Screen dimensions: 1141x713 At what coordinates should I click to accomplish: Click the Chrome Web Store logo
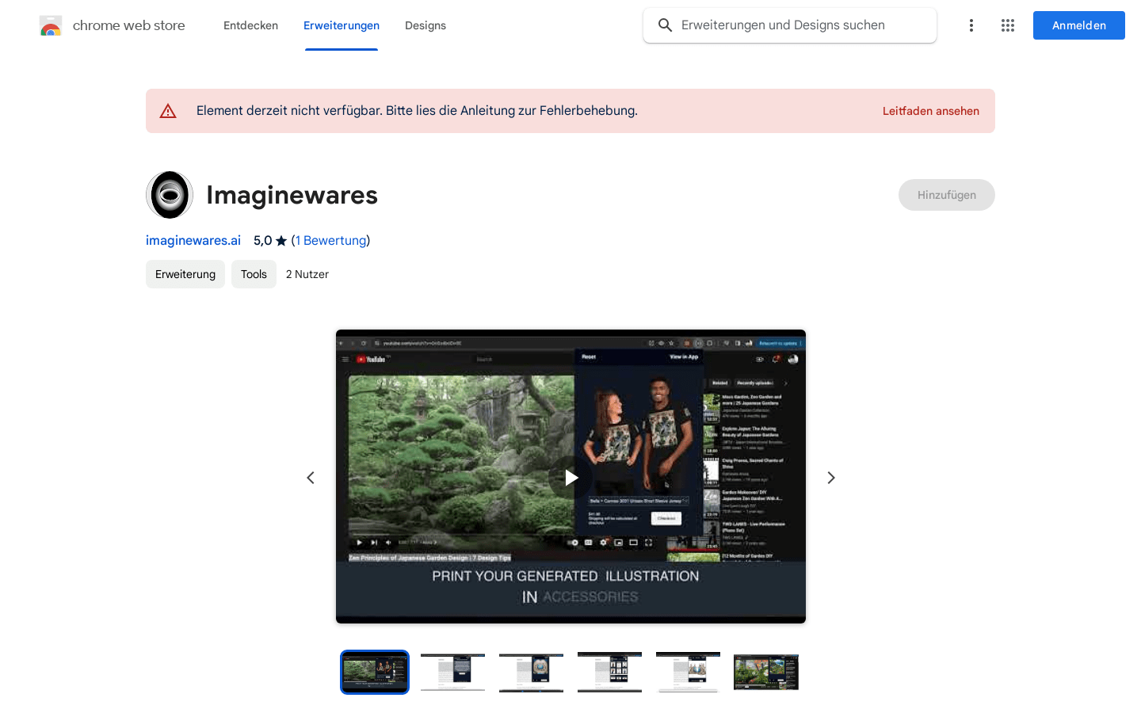(51, 25)
